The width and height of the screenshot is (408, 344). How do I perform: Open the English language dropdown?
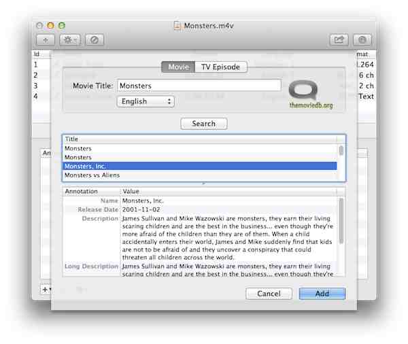(146, 101)
